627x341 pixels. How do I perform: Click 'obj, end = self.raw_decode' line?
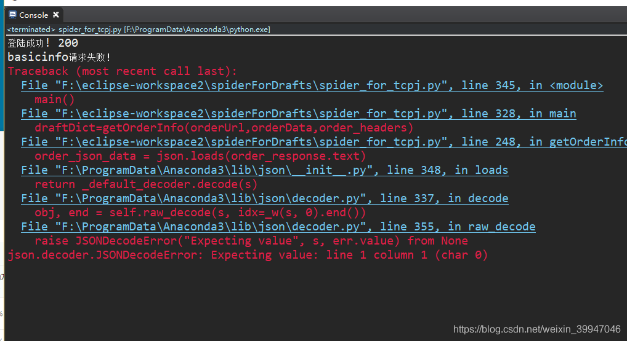coord(200,213)
